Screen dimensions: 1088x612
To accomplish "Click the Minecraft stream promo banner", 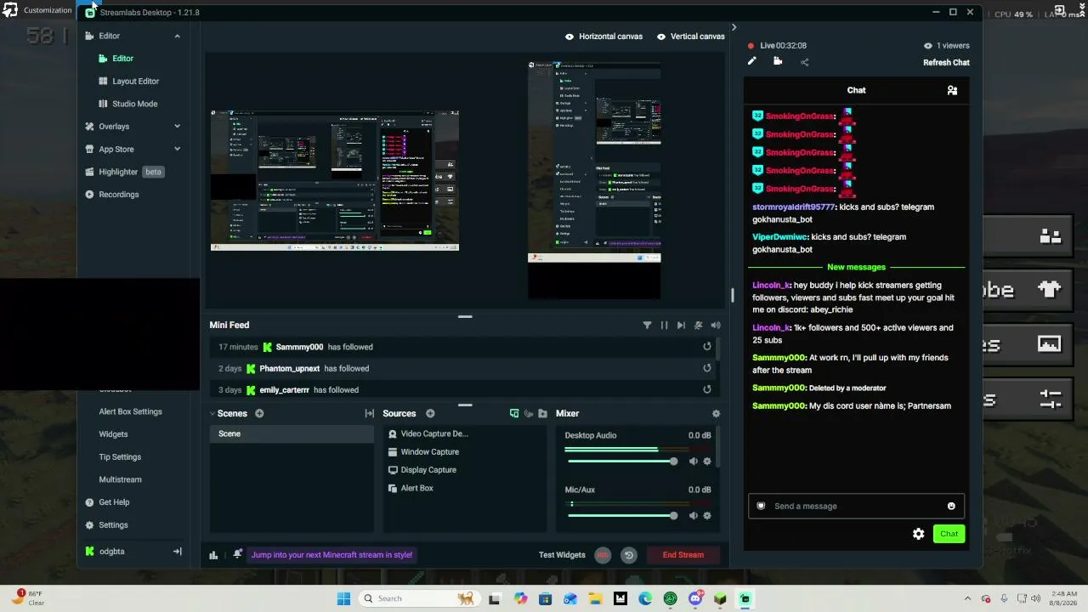I will [331, 555].
